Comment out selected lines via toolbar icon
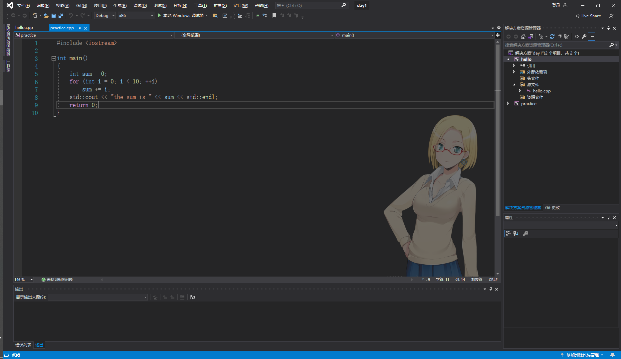Viewport: 621px width, 359px height. (x=257, y=16)
